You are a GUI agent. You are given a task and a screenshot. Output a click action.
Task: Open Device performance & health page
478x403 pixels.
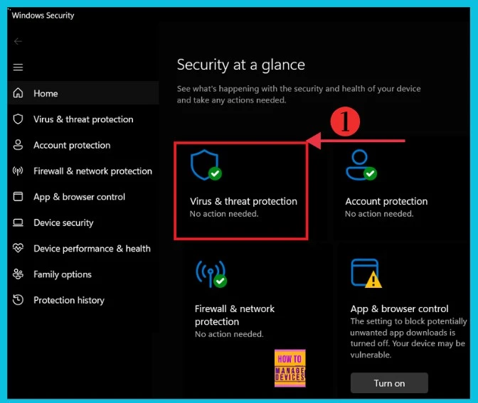(83, 249)
